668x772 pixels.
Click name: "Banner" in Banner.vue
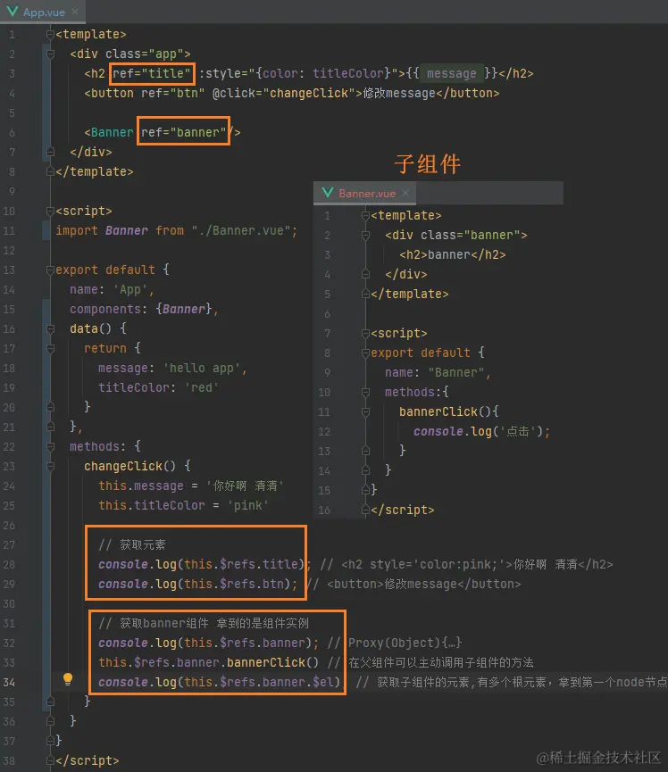[x=435, y=372]
